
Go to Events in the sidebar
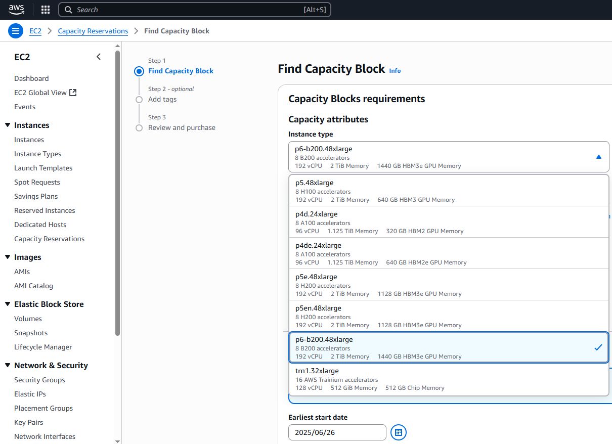pyautogui.click(x=25, y=107)
